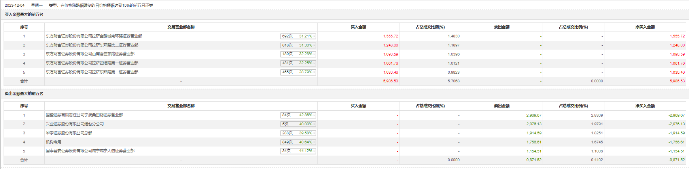Open 东方财富证券拉萨东环路第二证券营业部 link
This screenshot has width=689, height=169.
(92, 45)
